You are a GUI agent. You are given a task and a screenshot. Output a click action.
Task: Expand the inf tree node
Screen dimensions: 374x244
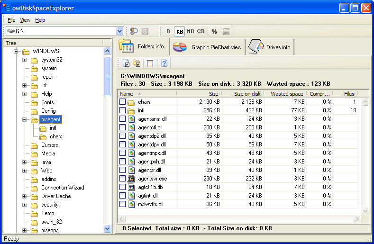tap(24, 85)
